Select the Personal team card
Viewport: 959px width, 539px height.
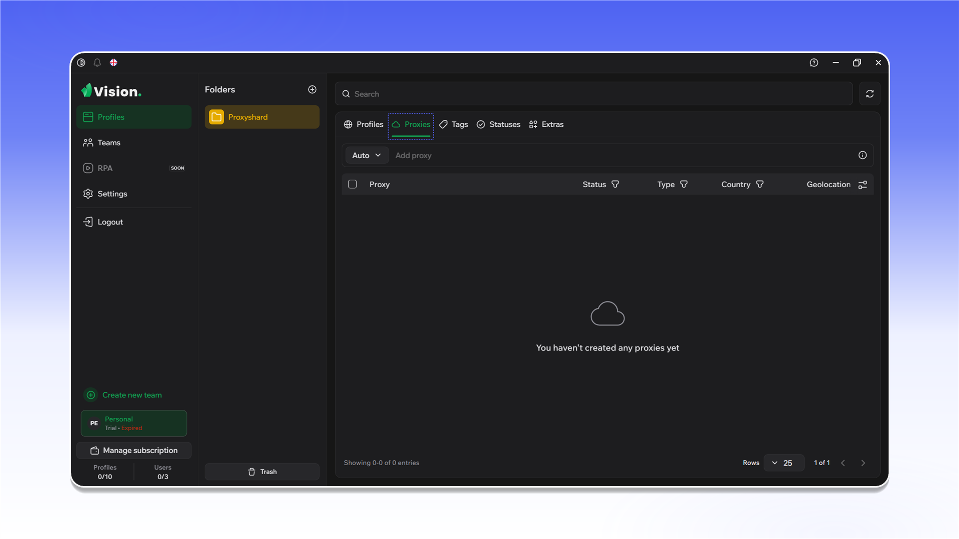point(134,423)
